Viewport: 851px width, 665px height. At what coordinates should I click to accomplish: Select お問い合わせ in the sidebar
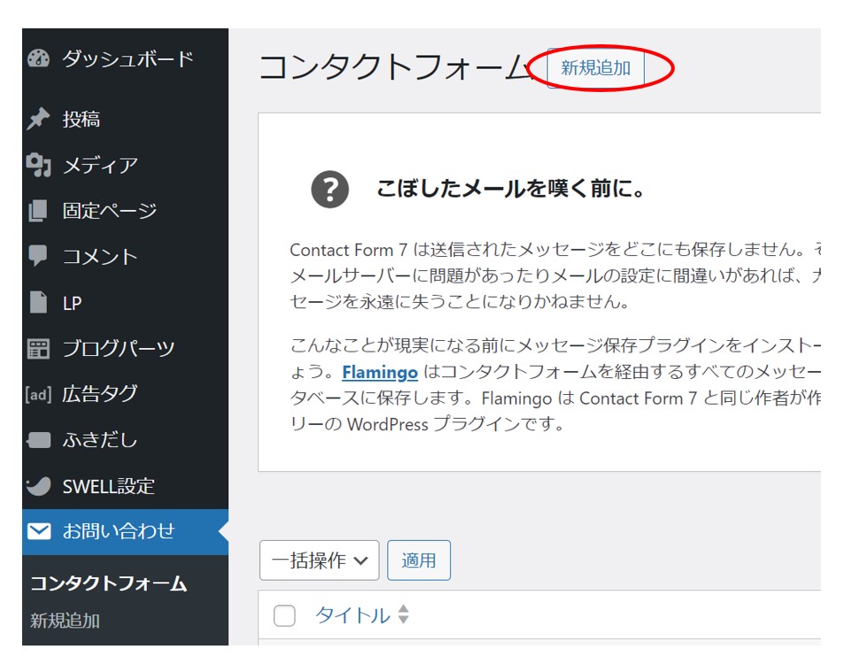tap(125, 531)
